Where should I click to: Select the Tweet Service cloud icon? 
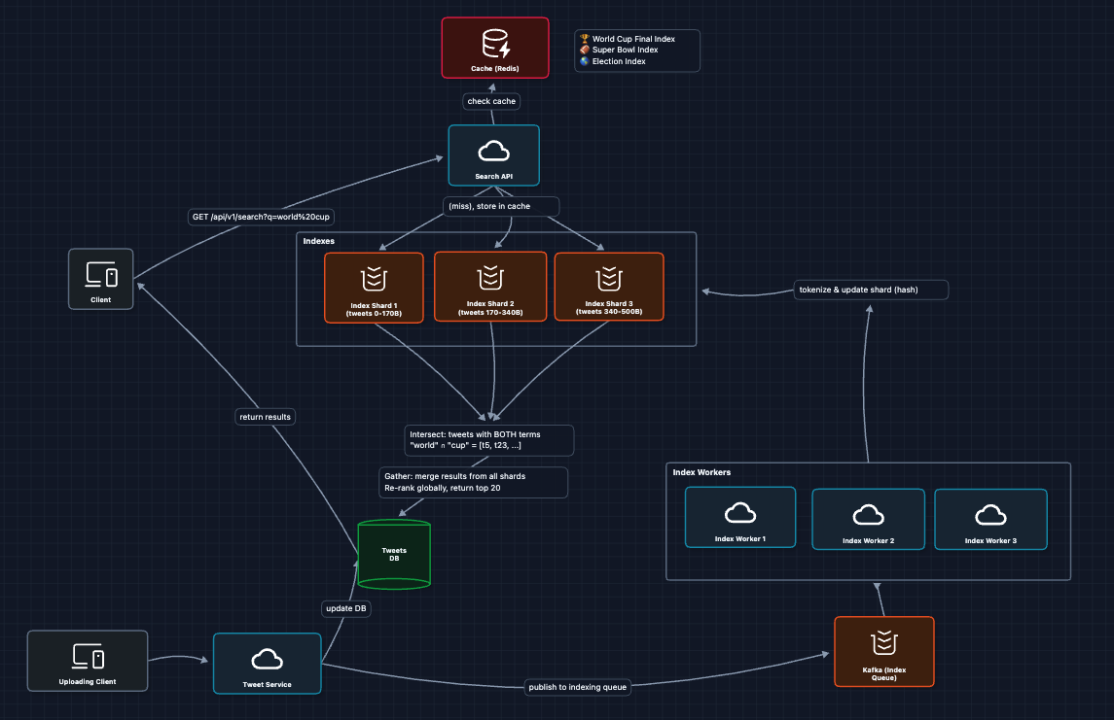pos(267,660)
